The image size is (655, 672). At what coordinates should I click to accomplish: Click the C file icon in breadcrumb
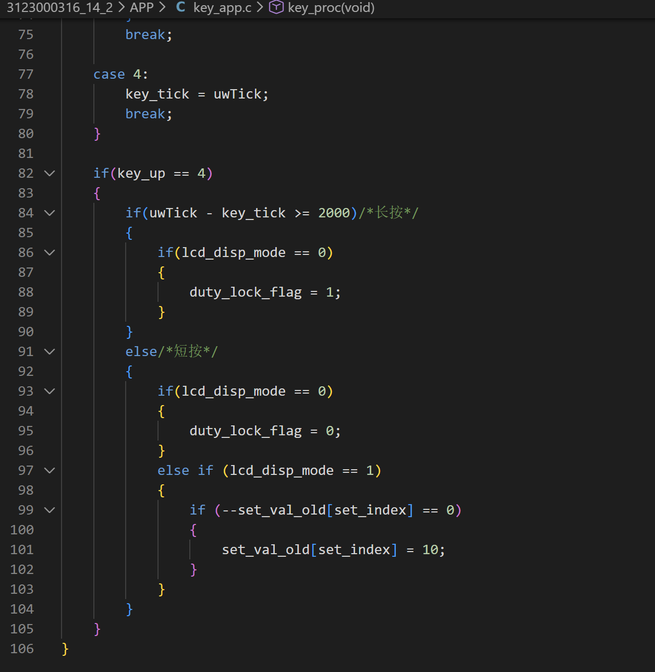click(x=180, y=7)
